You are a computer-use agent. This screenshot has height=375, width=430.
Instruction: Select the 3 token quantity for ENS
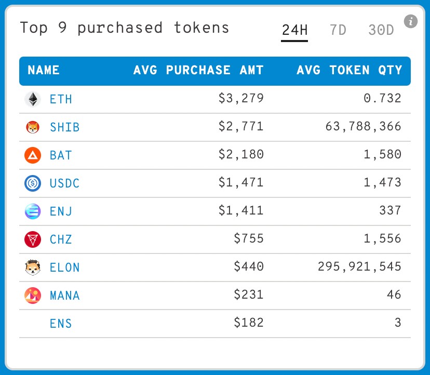pyautogui.click(x=398, y=323)
